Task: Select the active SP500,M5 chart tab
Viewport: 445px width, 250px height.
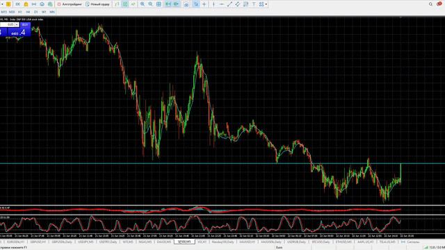Action: 184,242
